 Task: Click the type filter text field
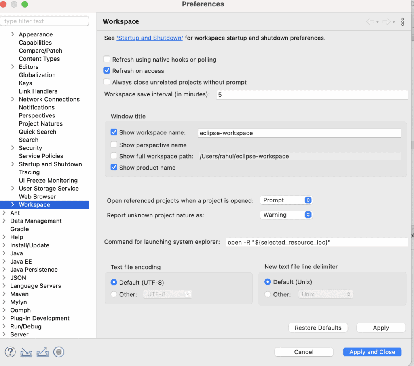click(44, 21)
